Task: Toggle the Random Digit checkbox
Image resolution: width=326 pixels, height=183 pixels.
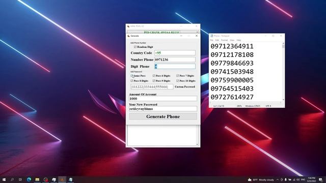Action: pos(135,47)
